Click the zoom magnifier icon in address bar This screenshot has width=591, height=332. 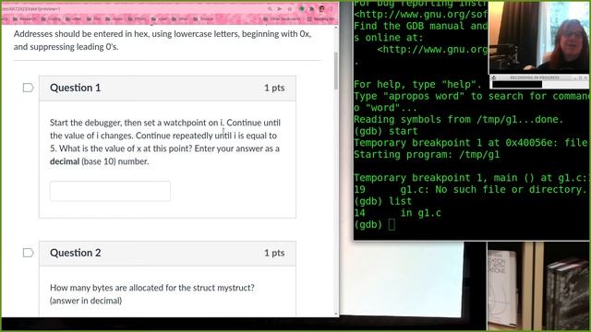270,8
